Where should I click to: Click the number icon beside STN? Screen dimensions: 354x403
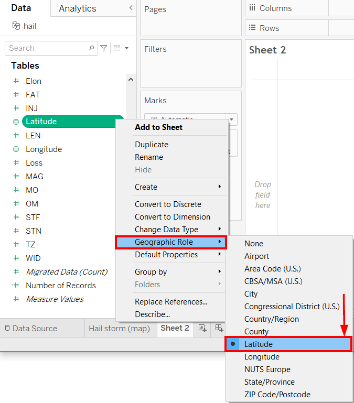(16, 231)
